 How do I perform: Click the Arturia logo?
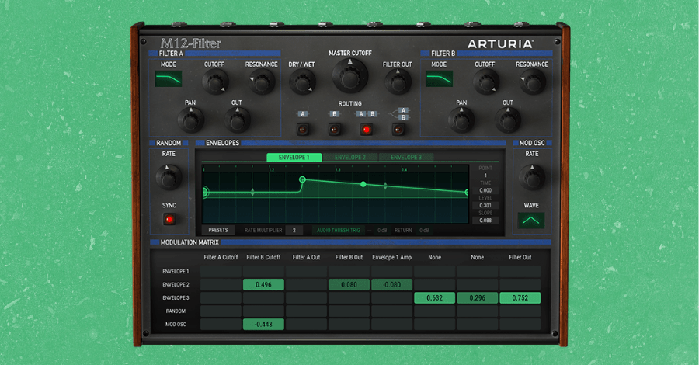500,43
